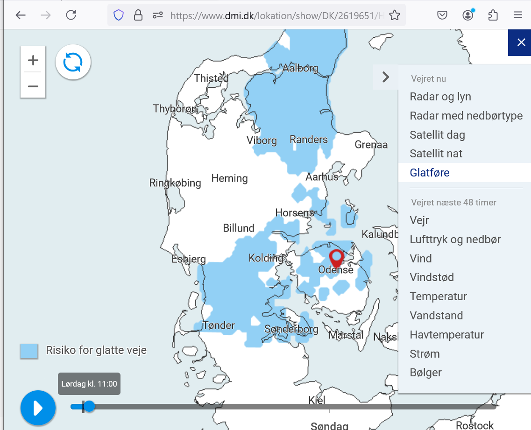The image size is (531, 430).
Task: Open the Firefox account icon
Action: [468, 15]
